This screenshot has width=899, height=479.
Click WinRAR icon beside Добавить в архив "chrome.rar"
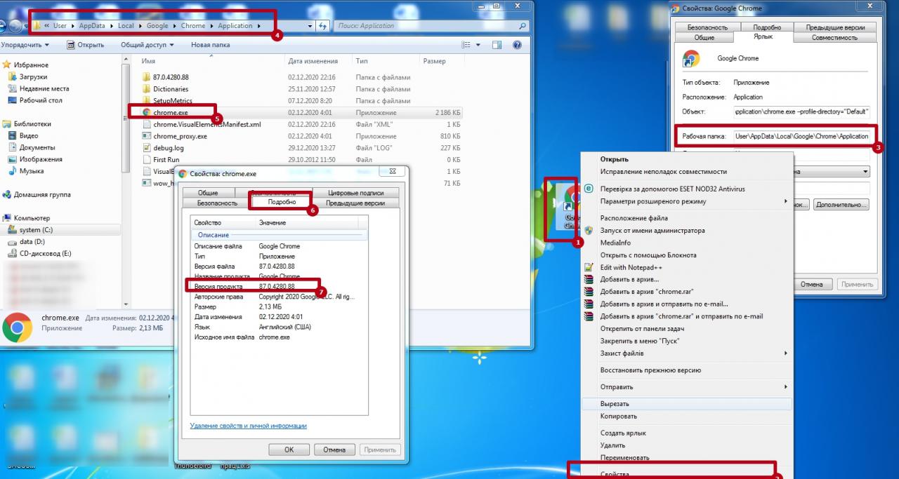589,292
